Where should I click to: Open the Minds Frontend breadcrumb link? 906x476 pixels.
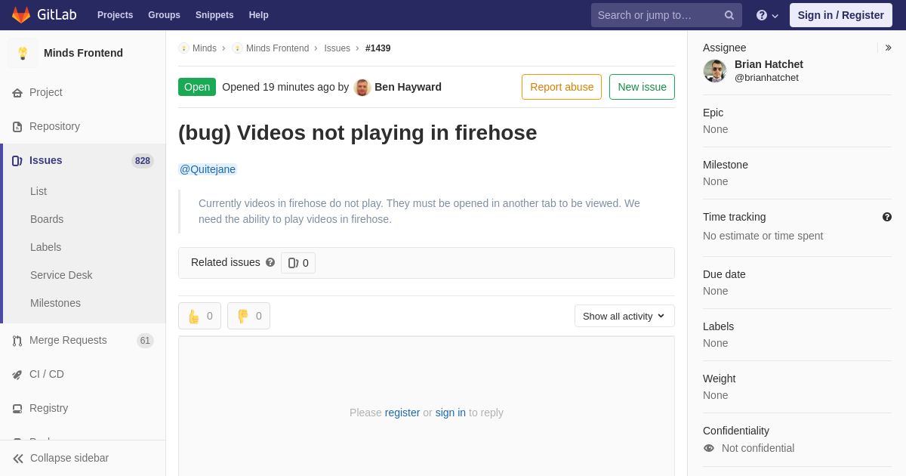pos(277,48)
